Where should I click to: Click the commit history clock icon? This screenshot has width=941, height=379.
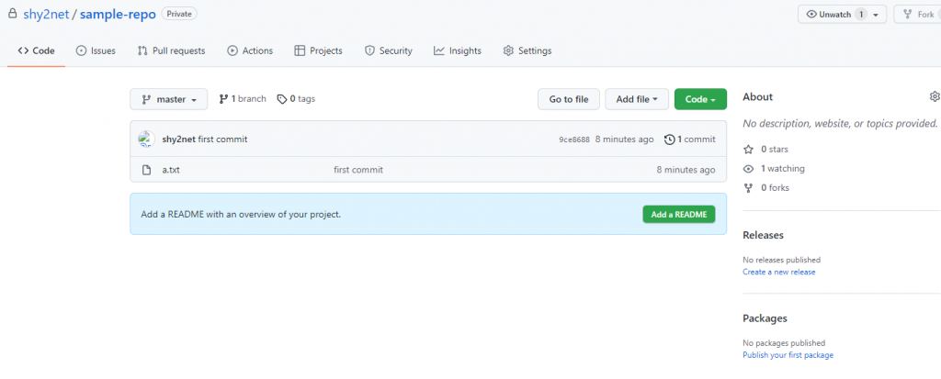click(670, 139)
